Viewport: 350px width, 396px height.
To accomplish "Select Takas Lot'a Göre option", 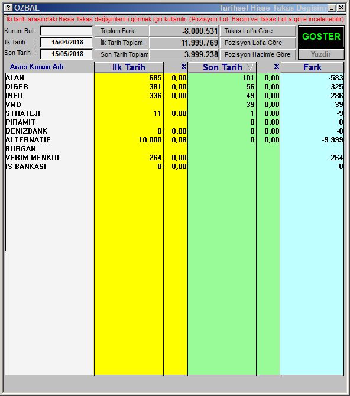I will (x=258, y=31).
